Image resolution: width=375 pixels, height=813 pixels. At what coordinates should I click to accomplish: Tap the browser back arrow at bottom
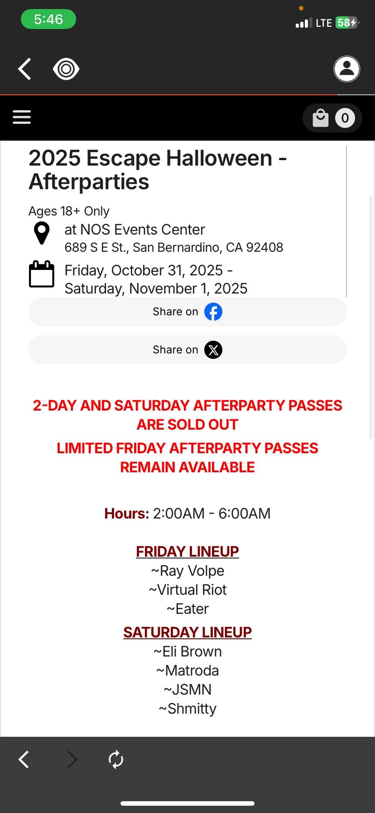24,759
